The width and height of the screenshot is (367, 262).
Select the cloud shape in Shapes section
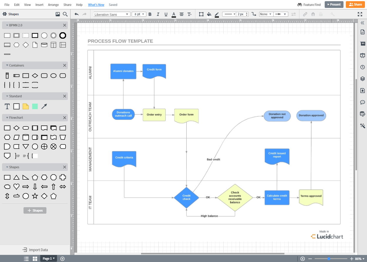7,187
